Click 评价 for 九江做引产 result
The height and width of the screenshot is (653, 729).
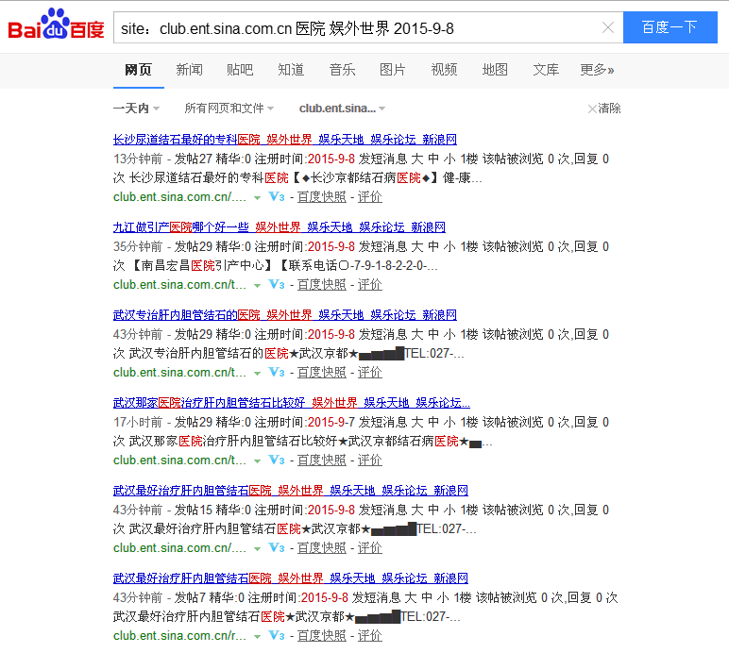(369, 285)
